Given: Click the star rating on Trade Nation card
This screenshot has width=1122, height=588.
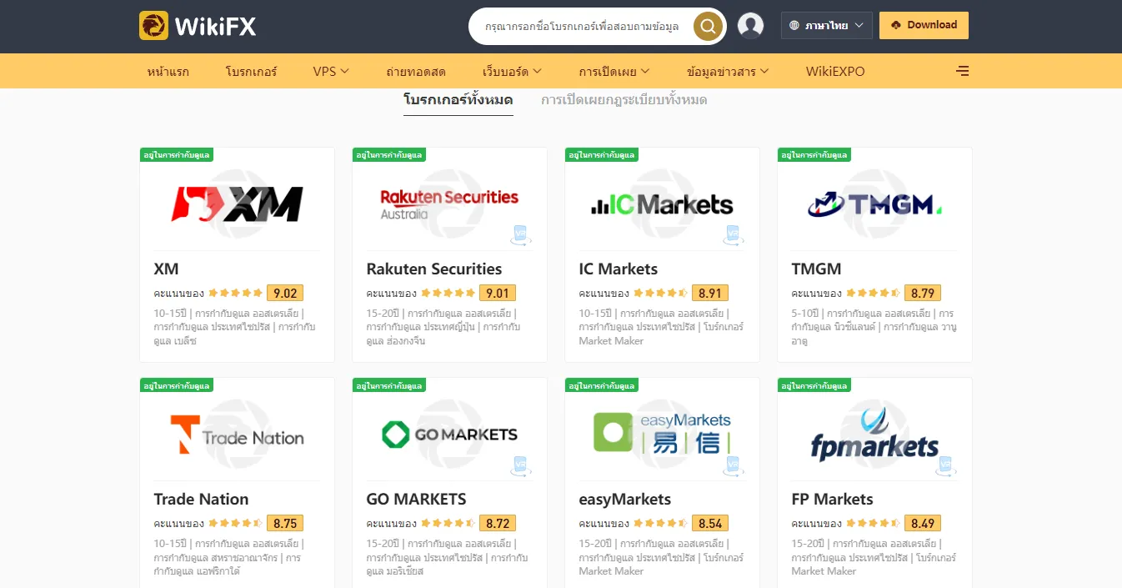Looking at the screenshot, I should 235,523.
